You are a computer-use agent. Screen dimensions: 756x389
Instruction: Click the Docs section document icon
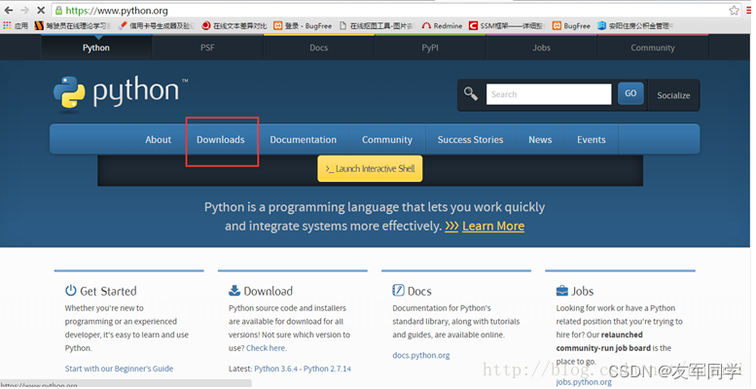(x=398, y=290)
